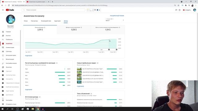
Task: Open Главная in the sidebar
Action: tap(8, 32)
